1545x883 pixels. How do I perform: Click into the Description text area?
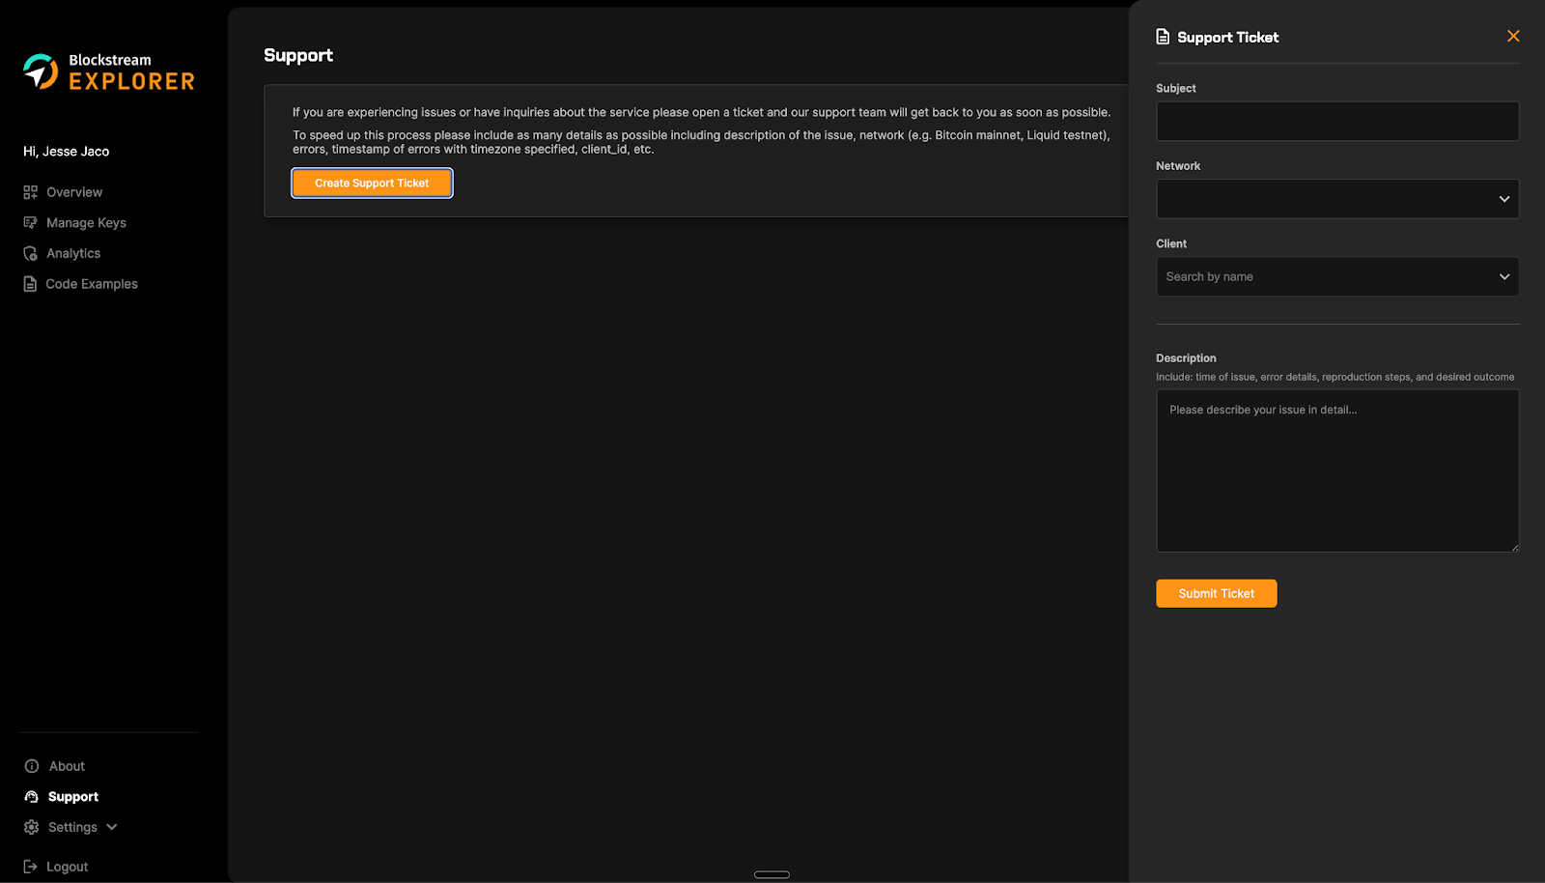coord(1336,471)
